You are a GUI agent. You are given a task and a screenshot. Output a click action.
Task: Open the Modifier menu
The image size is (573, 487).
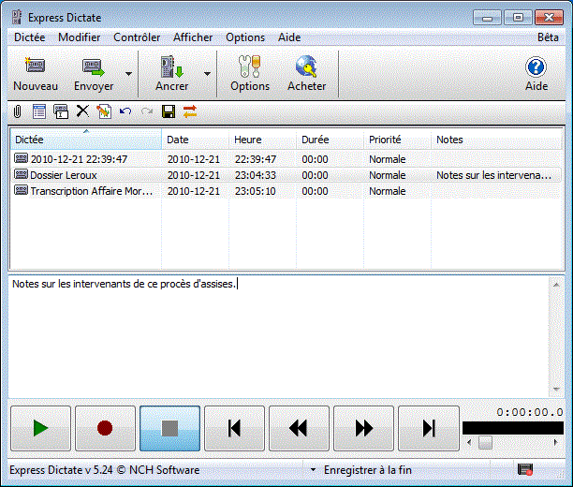click(79, 37)
